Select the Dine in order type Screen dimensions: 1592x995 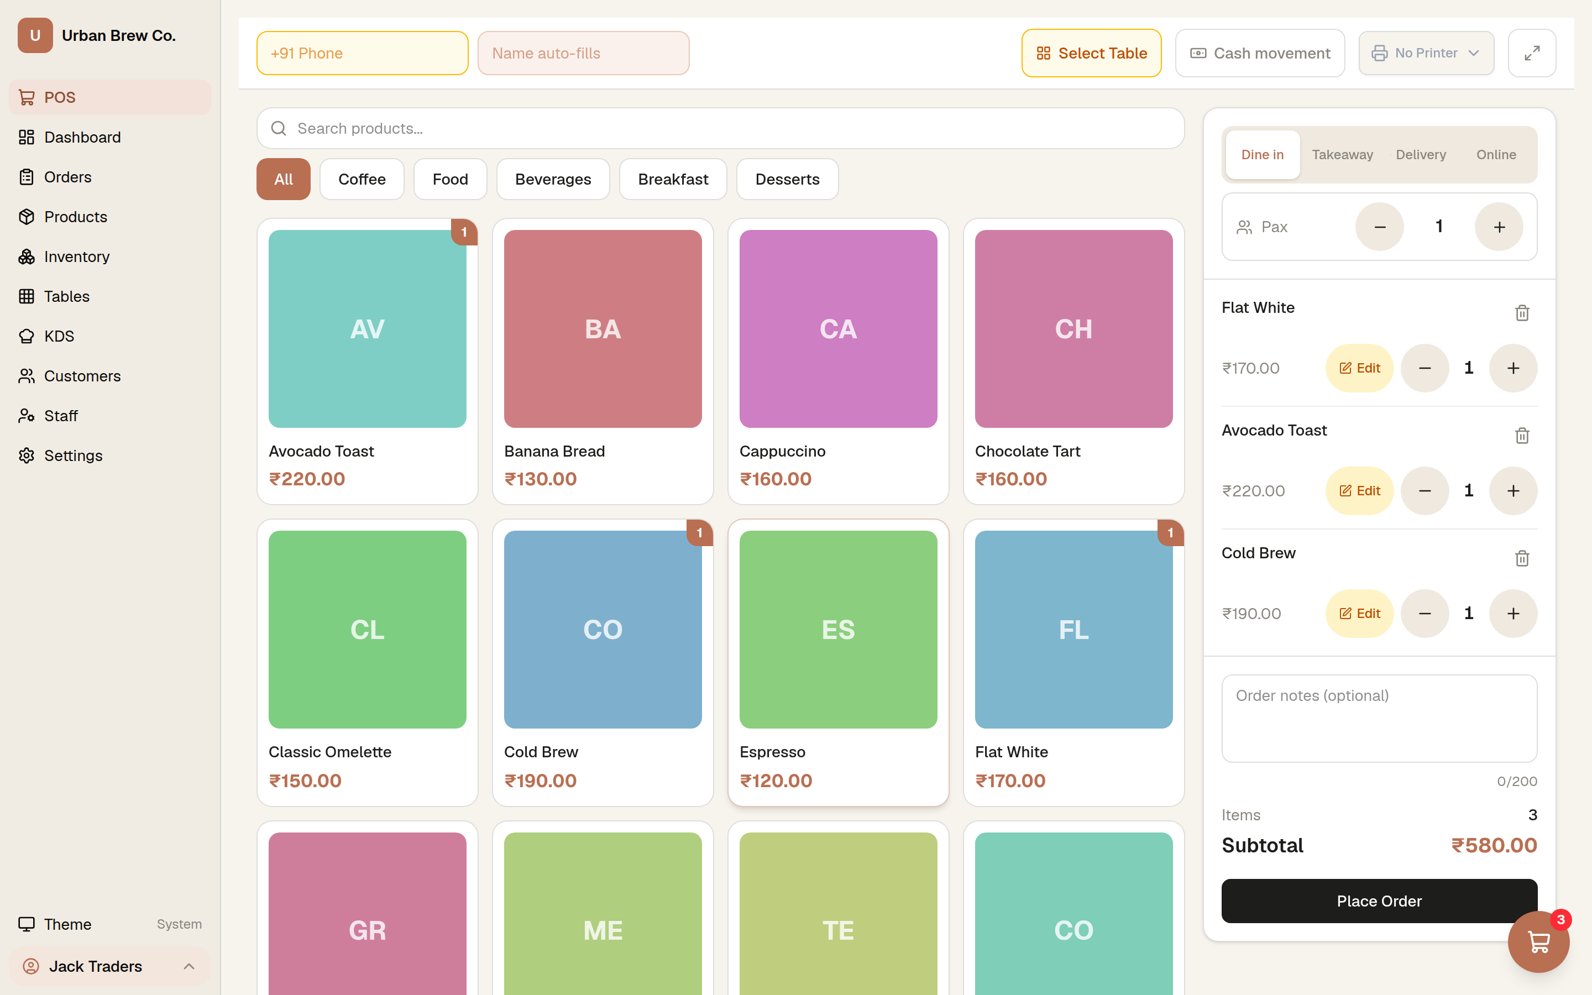(1263, 155)
